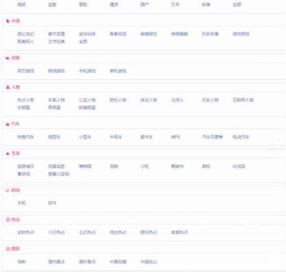Open the 都市言情 novel category

pyautogui.click(x=56, y=34)
